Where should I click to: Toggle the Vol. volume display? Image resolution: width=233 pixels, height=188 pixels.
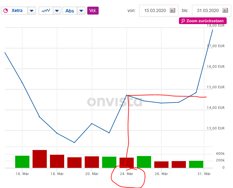[x=93, y=10]
